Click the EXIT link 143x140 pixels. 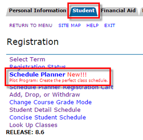click(x=110, y=25)
